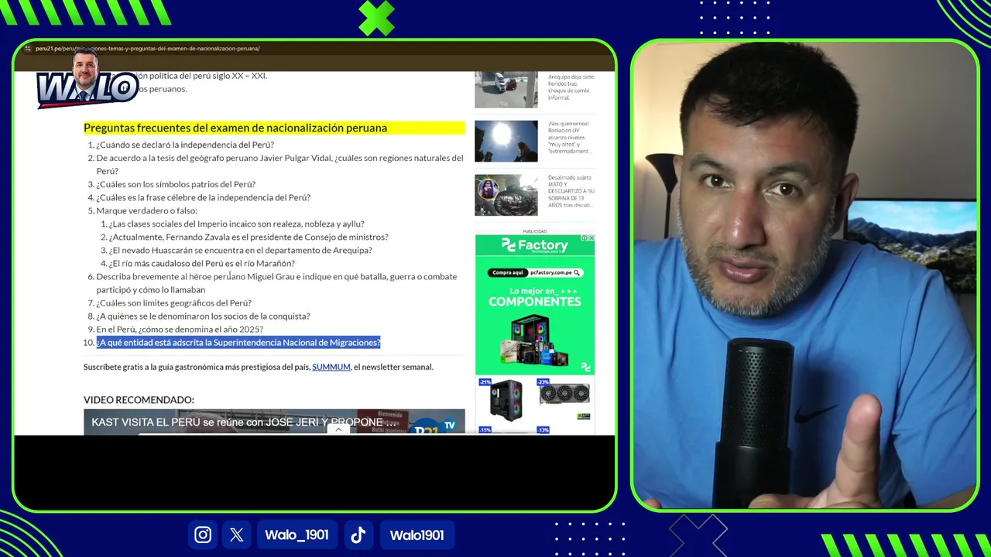Click 'Compra aquí' button in ad
Viewport: 991px width, 557px height.
(508, 272)
